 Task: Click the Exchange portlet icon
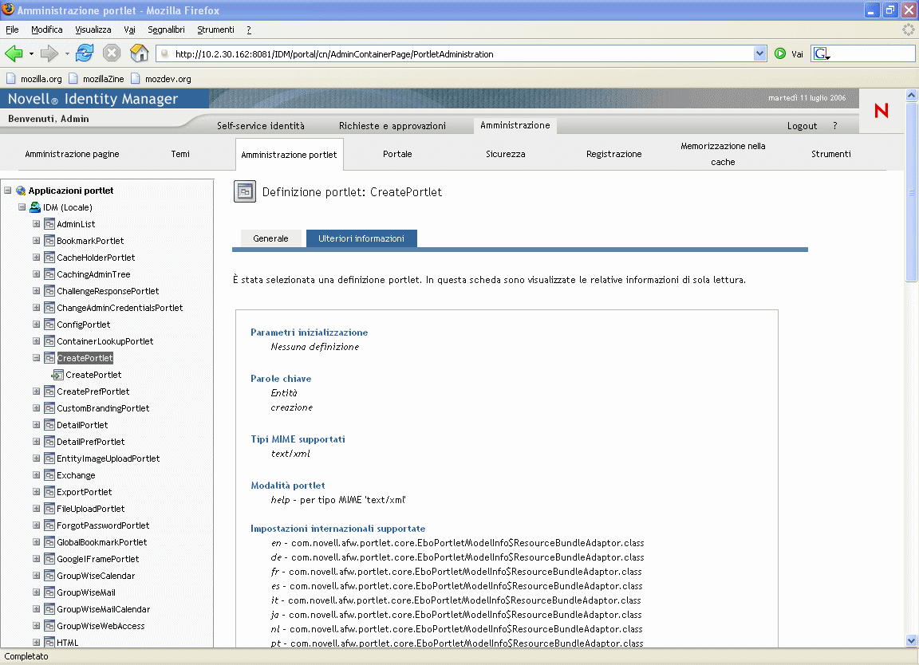(49, 475)
